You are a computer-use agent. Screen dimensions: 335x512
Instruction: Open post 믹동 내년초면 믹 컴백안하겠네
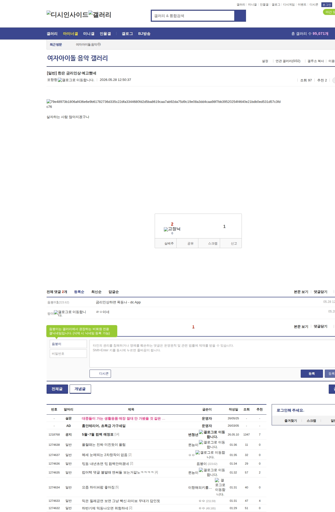point(105,464)
